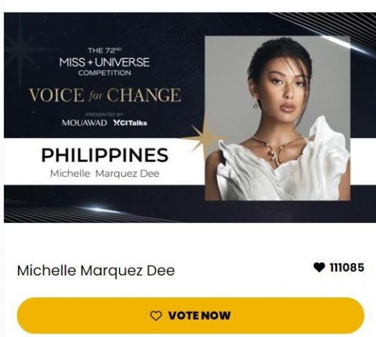
Task: Click the Miss Universe logo text
Action: [105, 62]
